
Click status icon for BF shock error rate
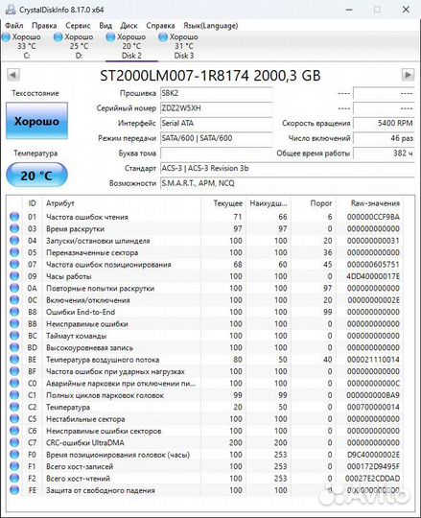14,371
